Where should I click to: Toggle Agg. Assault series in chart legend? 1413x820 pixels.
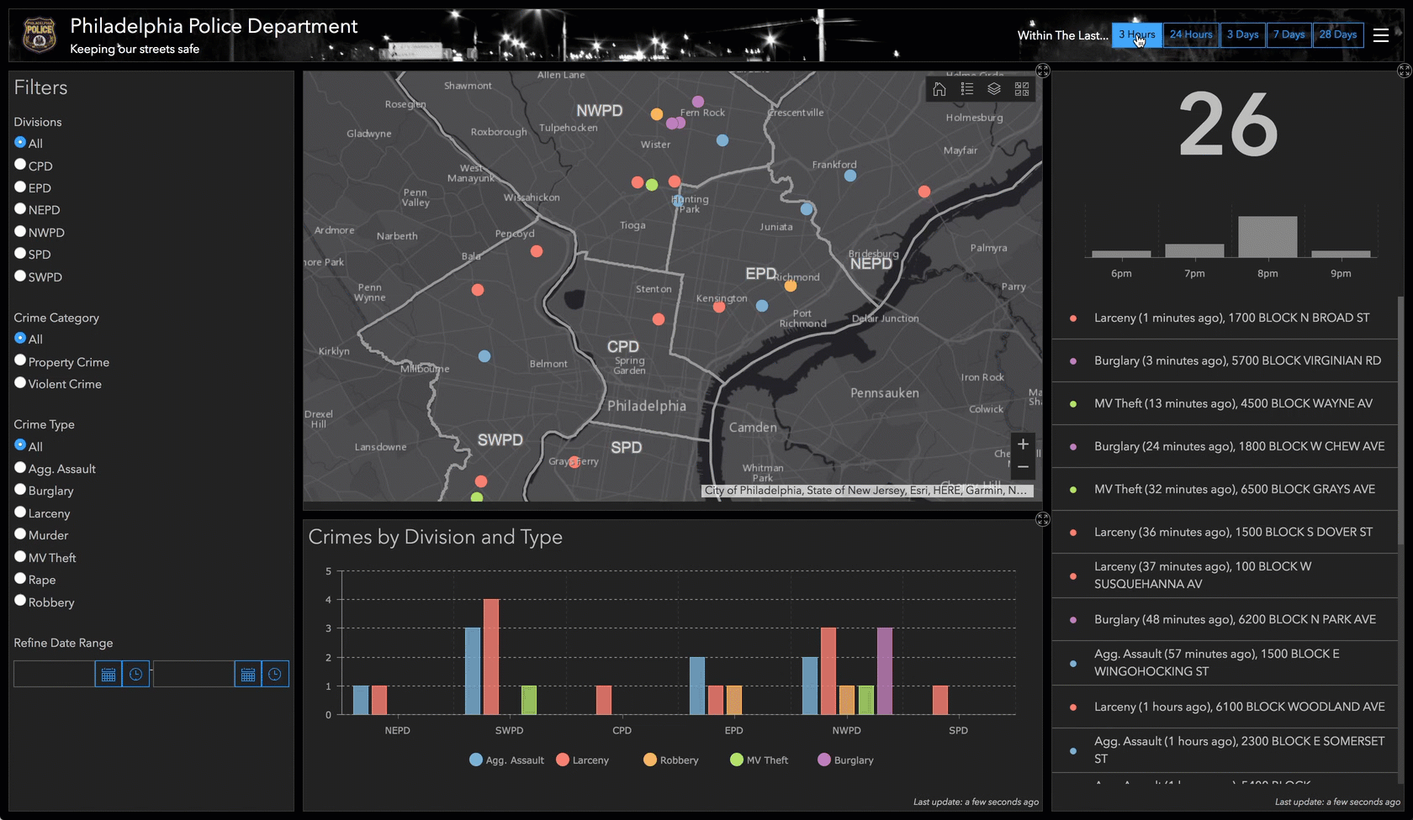pos(506,760)
